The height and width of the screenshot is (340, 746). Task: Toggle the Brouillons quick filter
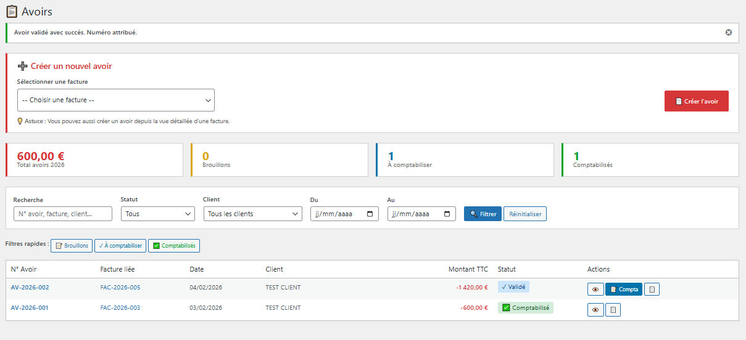72,246
